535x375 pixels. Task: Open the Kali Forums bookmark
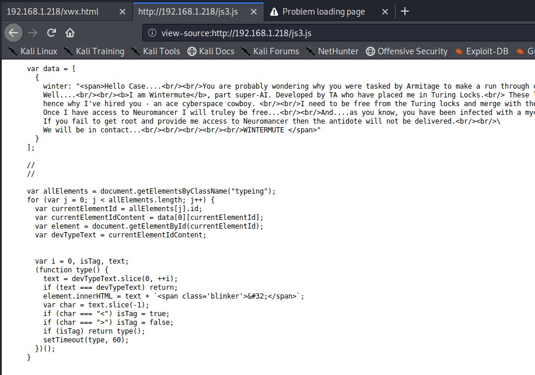[270, 51]
